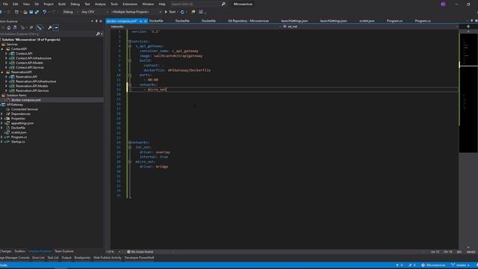Image resolution: width=478 pixels, height=269 pixels.
Task: Collapse the ContactAPI folder
Action: 2,49
